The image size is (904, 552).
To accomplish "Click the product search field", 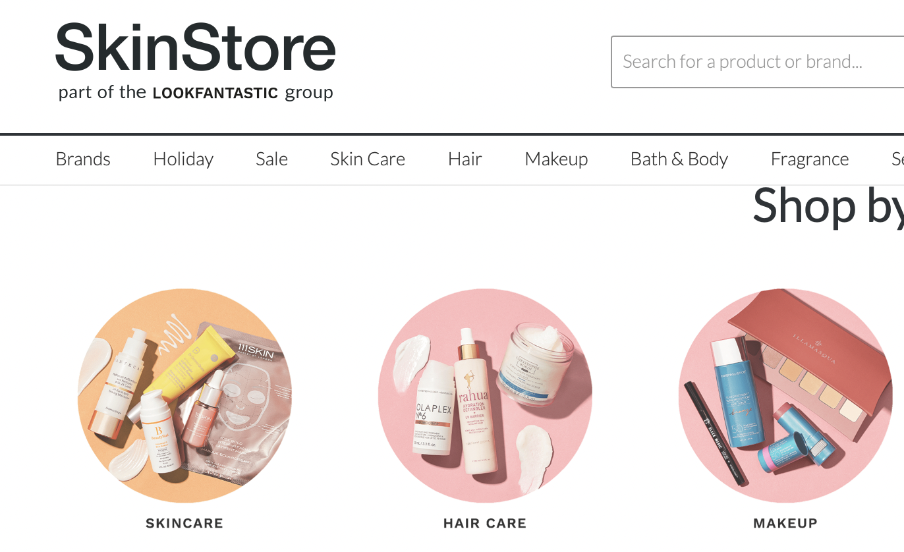I will click(758, 62).
